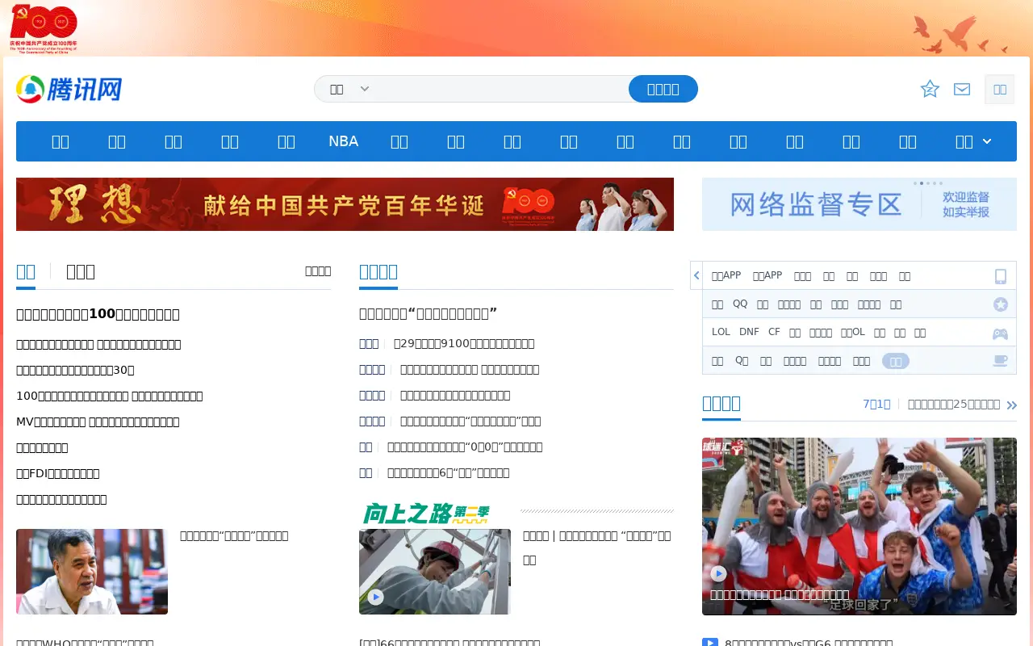Collapse links panel with left chevron
The width and height of the screenshot is (1033, 646).
tap(696, 276)
